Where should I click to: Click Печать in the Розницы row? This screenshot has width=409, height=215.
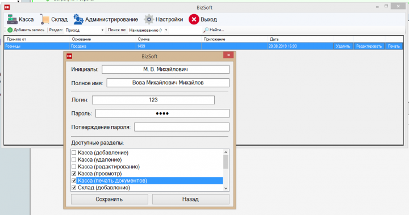pyautogui.click(x=394, y=46)
